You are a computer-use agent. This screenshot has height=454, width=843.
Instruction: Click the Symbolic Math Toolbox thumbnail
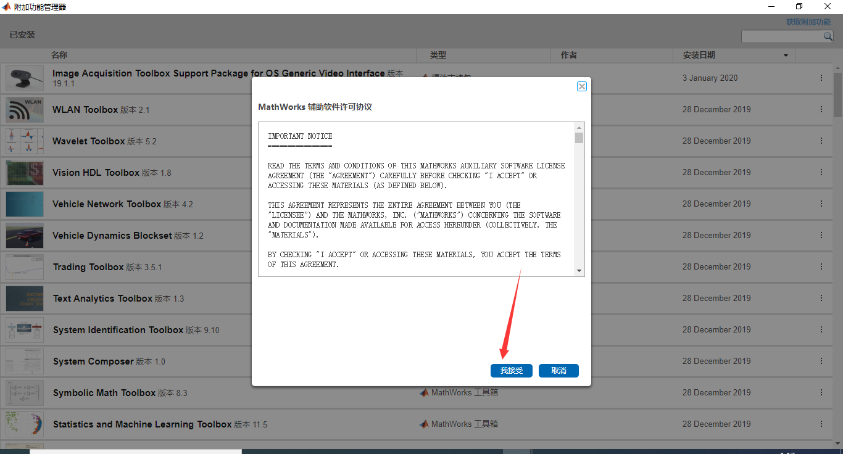point(25,393)
